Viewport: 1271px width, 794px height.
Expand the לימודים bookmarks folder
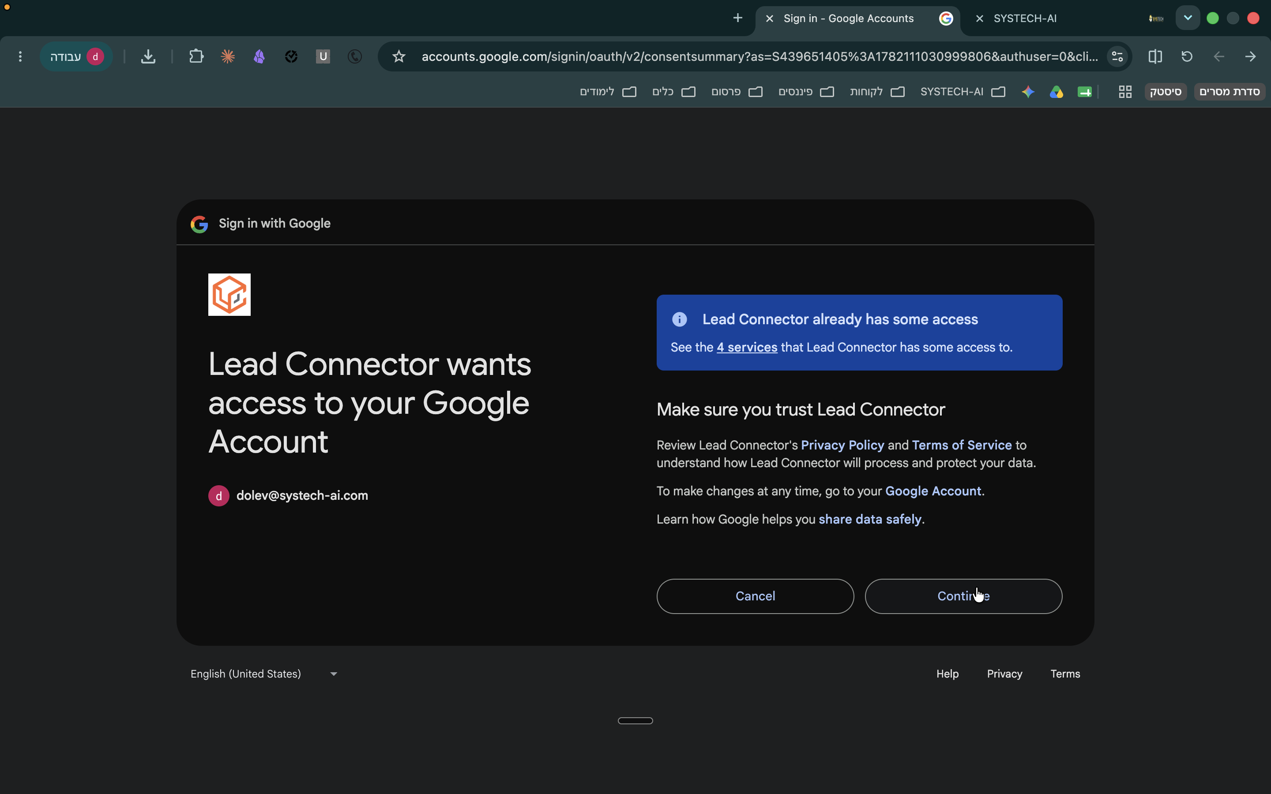pyautogui.click(x=608, y=92)
